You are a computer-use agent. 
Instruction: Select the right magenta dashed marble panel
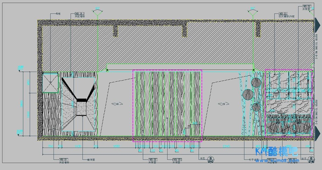click(288, 103)
